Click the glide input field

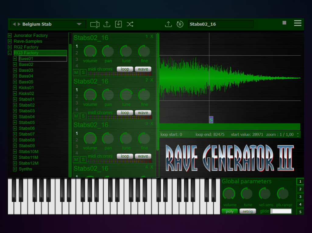click(281, 211)
